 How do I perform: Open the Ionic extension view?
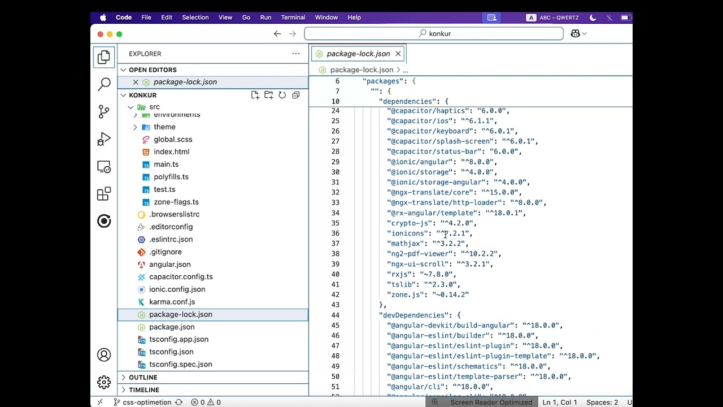(104, 221)
